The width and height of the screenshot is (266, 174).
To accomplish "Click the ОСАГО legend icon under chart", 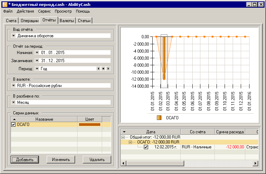I will click(x=159, y=118).
